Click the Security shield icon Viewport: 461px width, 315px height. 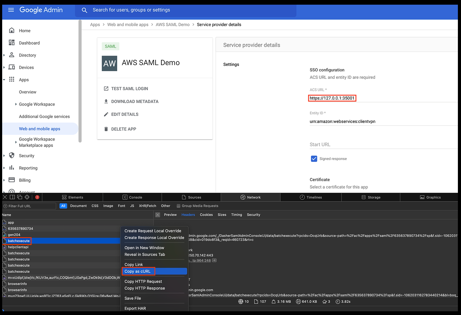pyautogui.click(x=12, y=155)
